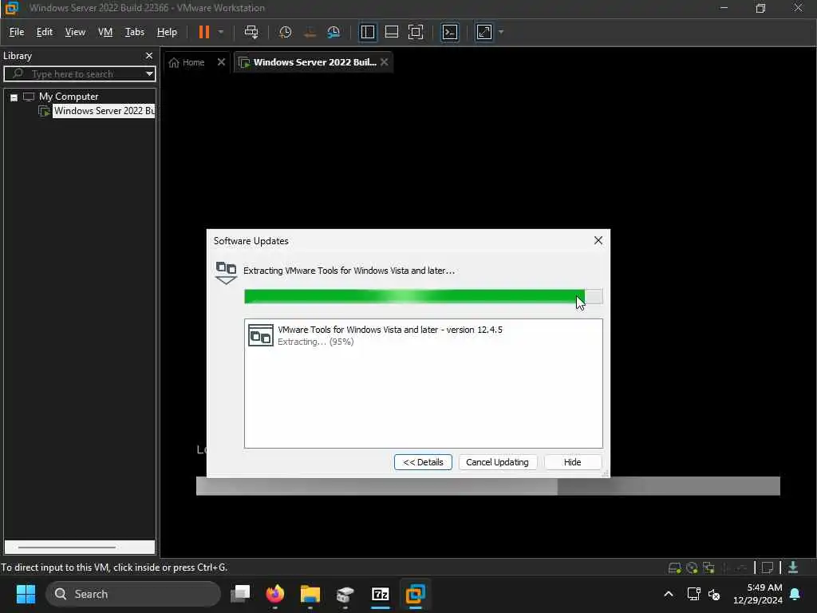Open the Task View taskbar icon
Screen dimensions: 817x613
pyautogui.click(x=240, y=594)
